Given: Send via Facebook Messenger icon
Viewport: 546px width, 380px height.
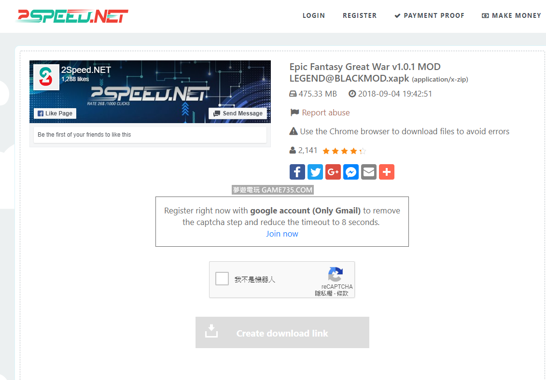Looking at the screenshot, I should [x=350, y=172].
